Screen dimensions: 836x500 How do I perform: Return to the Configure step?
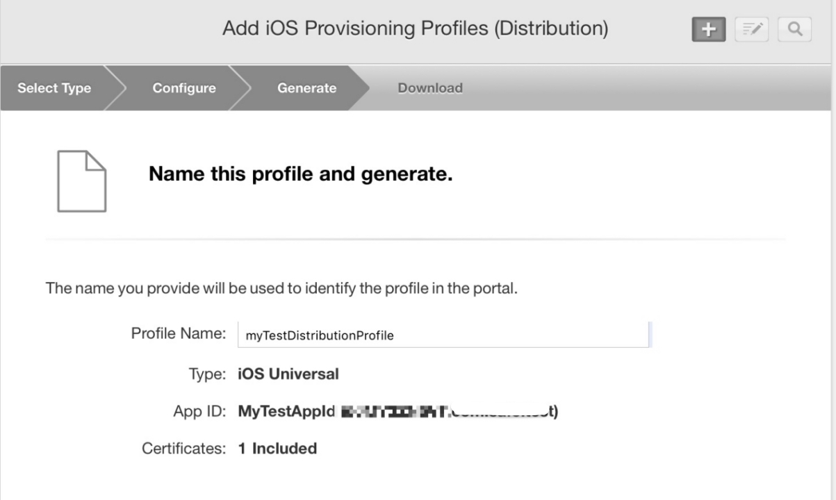184,88
